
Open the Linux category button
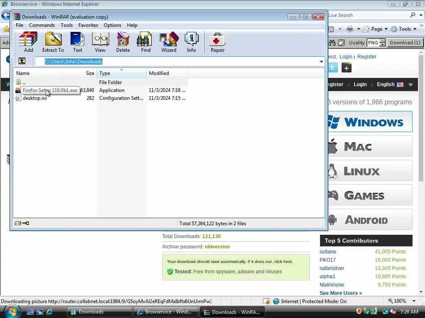tap(370, 171)
